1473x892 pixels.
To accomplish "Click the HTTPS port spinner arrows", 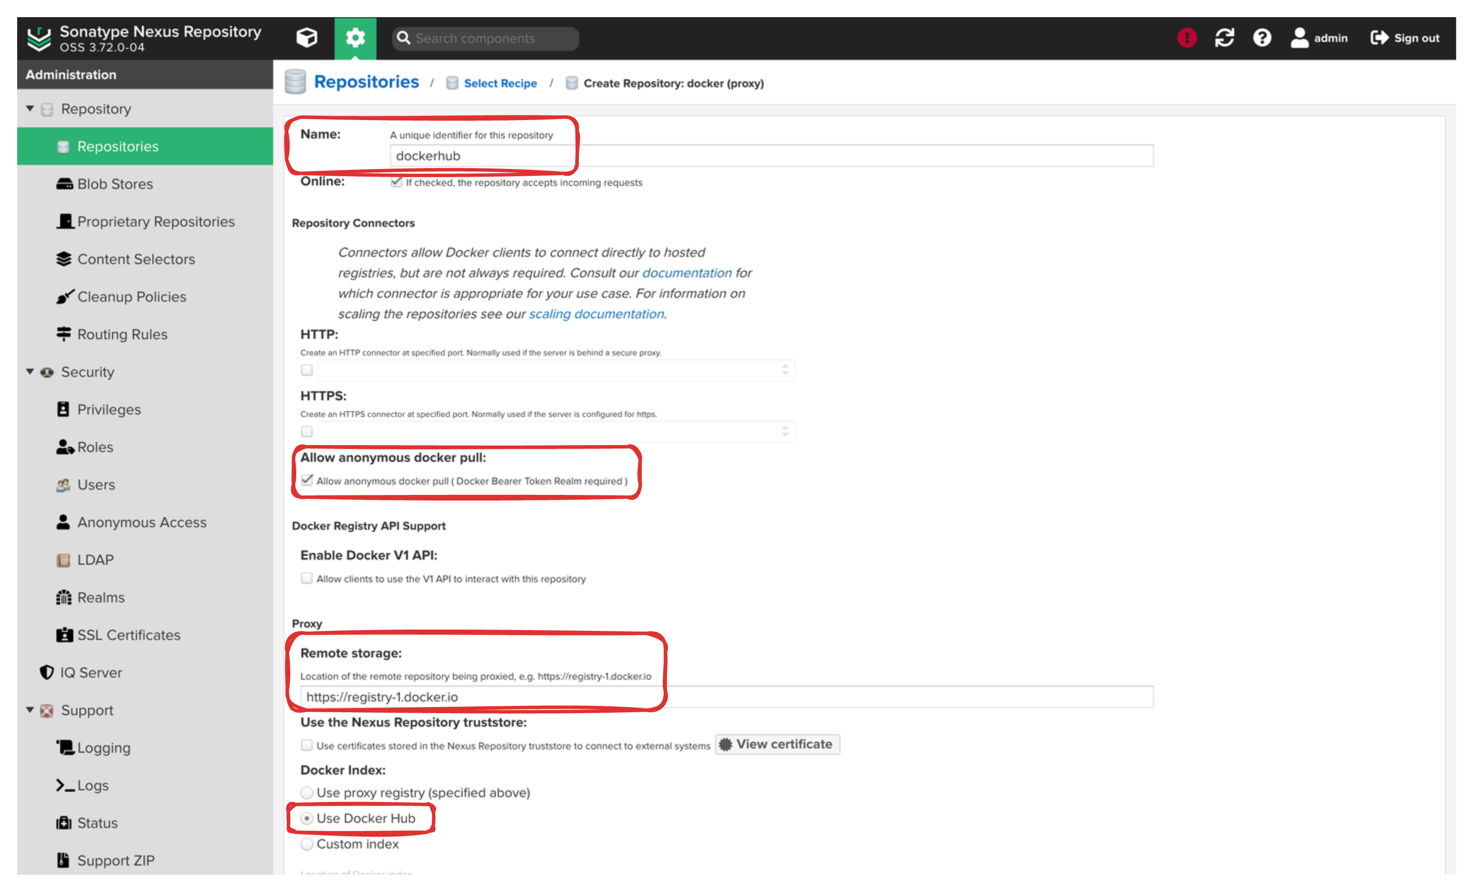I will (x=785, y=432).
